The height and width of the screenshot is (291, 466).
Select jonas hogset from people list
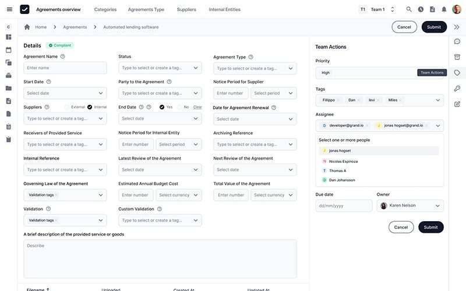click(x=379, y=151)
